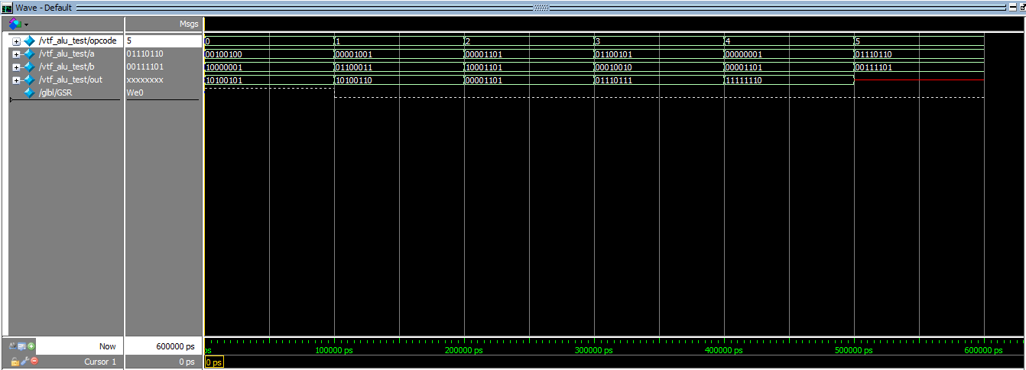Click the /vtf_alu_test/out diamond icon
Viewport: 1026px width, 370px height.
(30, 80)
